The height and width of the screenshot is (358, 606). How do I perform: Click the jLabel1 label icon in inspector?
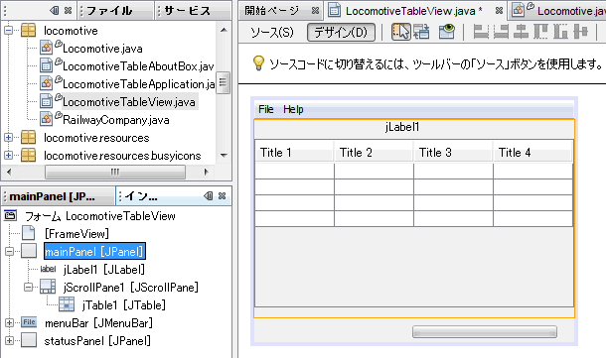48,270
